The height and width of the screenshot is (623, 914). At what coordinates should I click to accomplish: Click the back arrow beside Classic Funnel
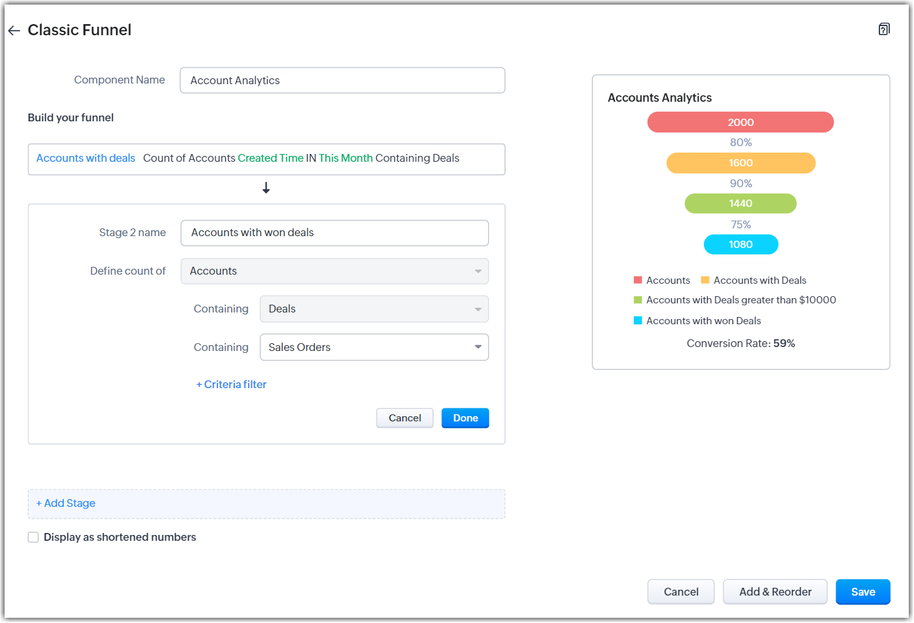pyautogui.click(x=14, y=31)
